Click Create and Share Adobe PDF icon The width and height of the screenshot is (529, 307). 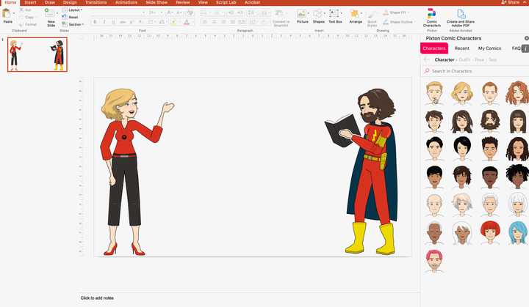(x=461, y=14)
